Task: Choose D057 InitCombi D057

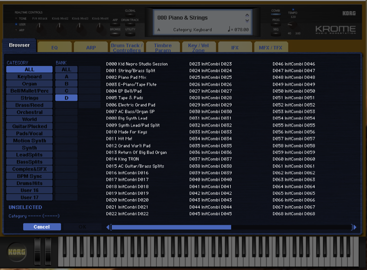Action: click(294, 139)
